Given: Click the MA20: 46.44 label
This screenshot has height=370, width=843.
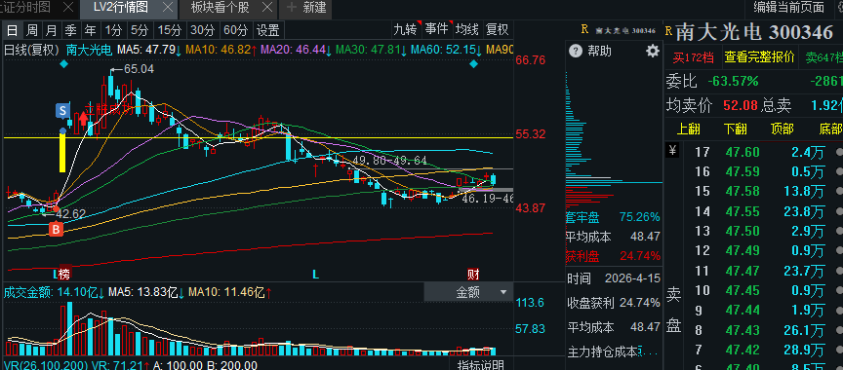Looking at the screenshot, I should tap(297, 51).
